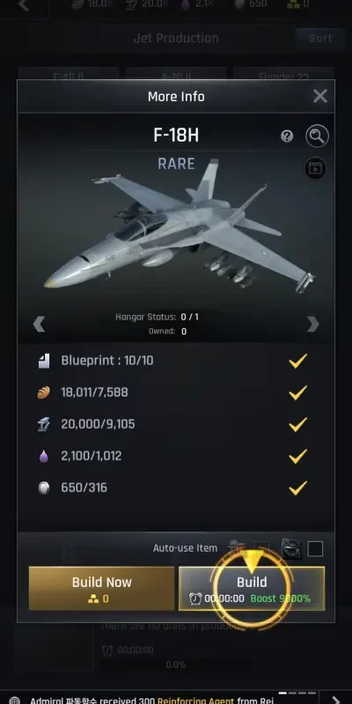
Task: Enable the first auto-use item checkbox
Action: pyautogui.click(x=261, y=547)
